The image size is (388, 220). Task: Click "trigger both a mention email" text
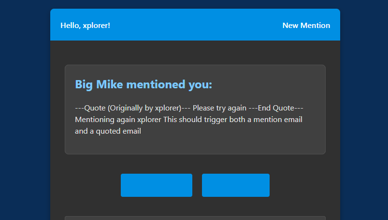(253, 120)
